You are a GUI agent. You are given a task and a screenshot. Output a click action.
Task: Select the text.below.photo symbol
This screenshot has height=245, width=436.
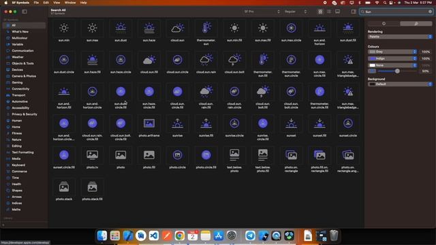[234, 155]
